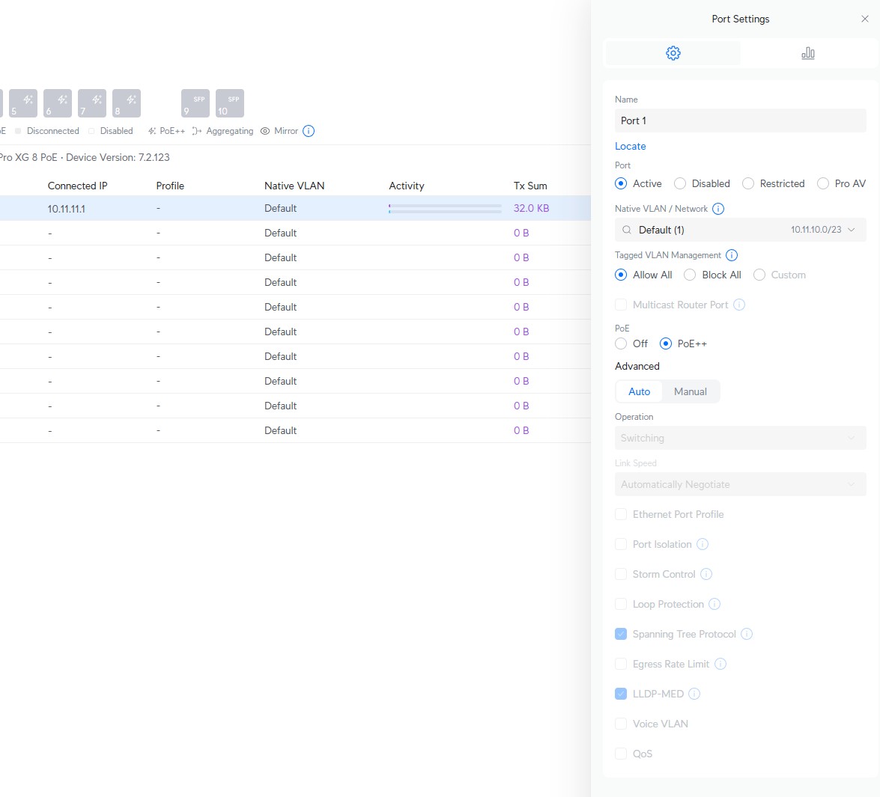This screenshot has height=797, width=880.
Task: Click the SFP port 10 icon
Action: coord(229,103)
